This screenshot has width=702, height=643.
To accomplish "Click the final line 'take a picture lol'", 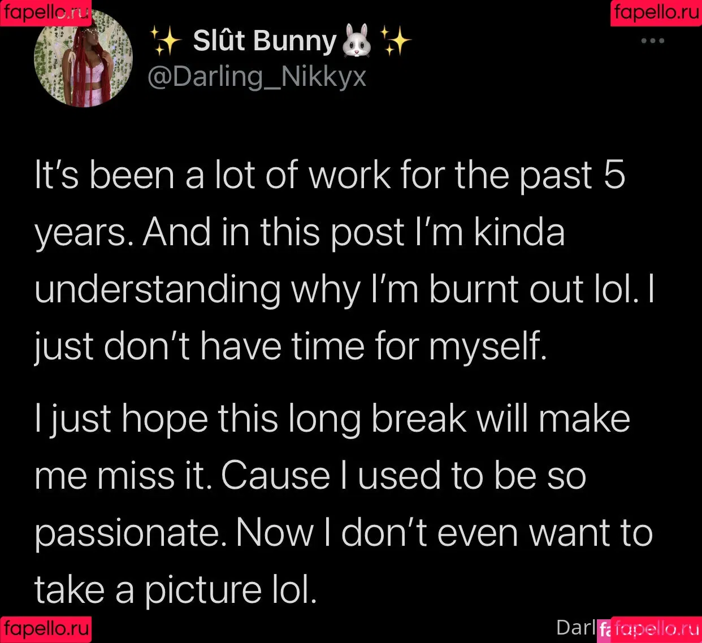I will click(176, 590).
